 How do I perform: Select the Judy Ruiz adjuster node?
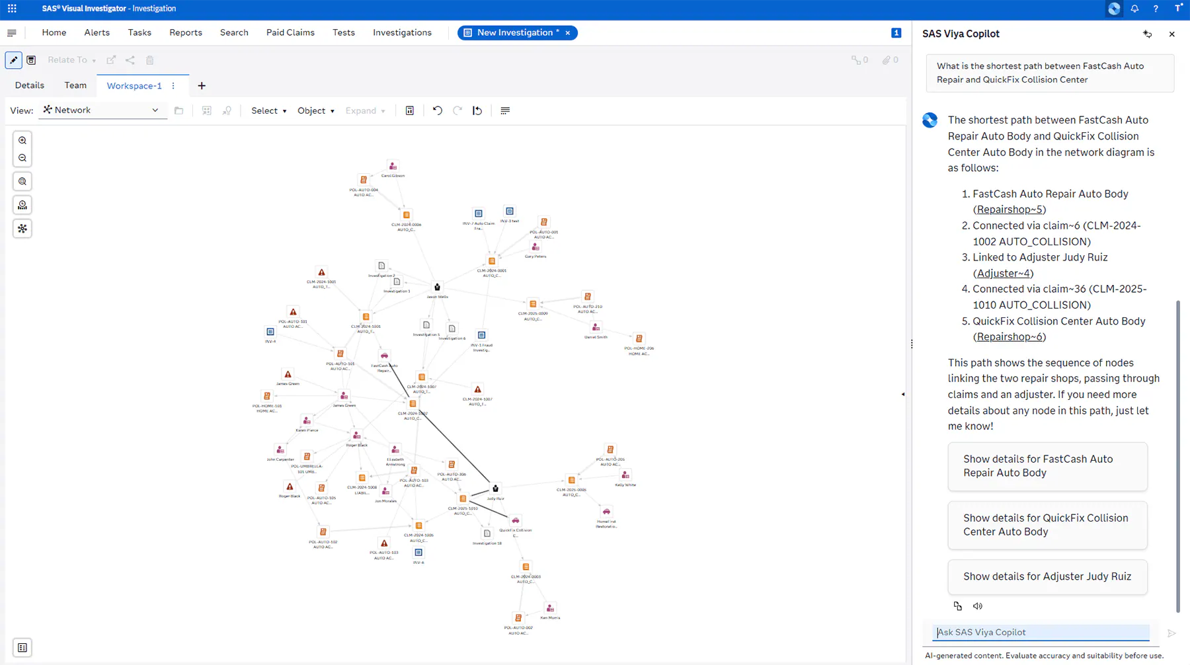(495, 489)
